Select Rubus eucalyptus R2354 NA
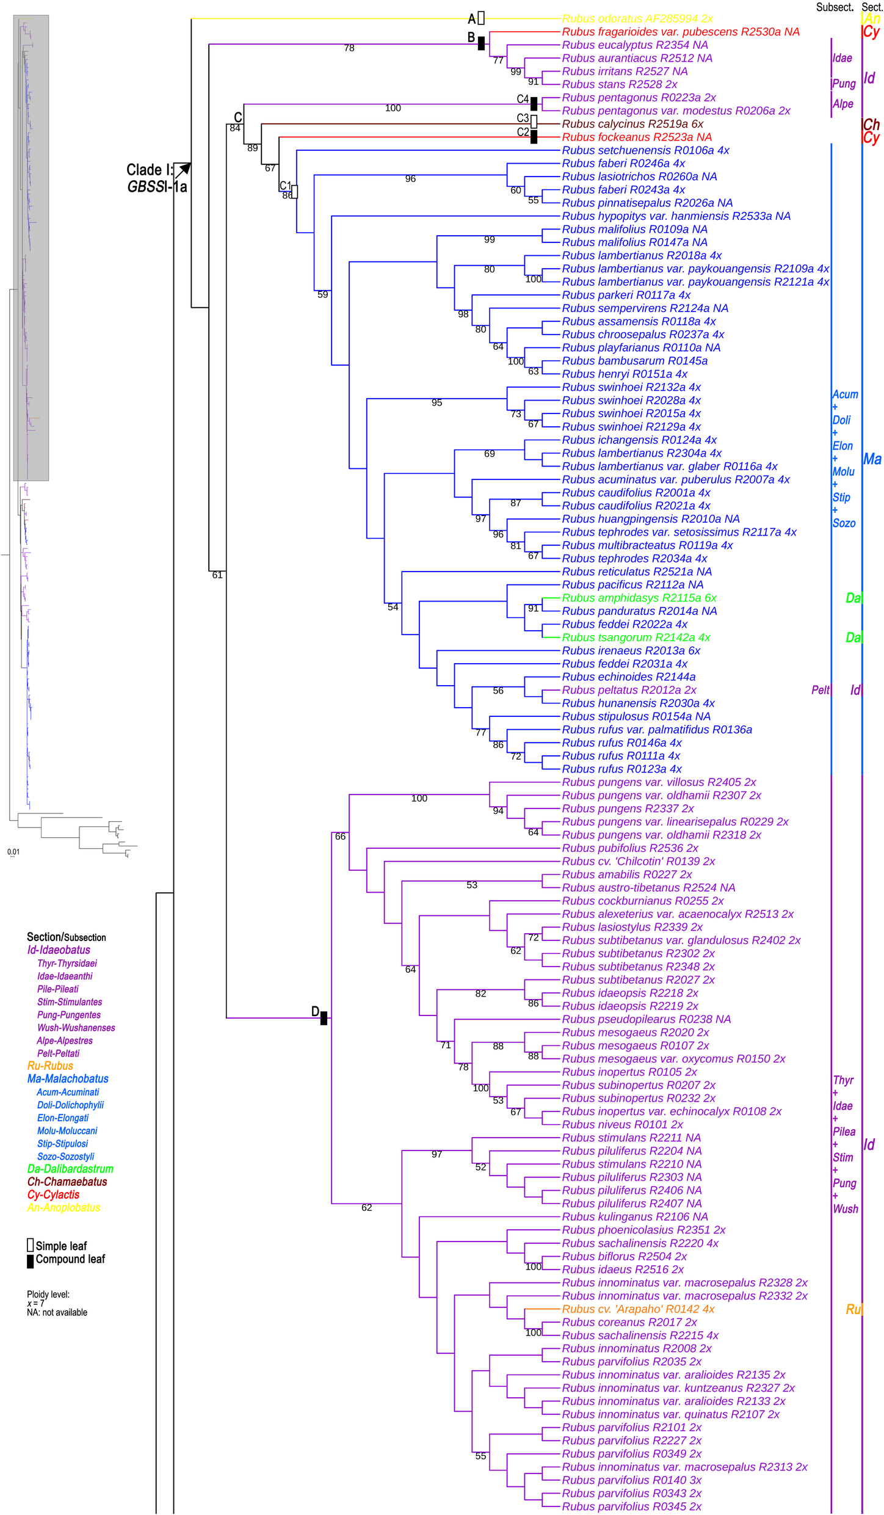 coord(635,45)
